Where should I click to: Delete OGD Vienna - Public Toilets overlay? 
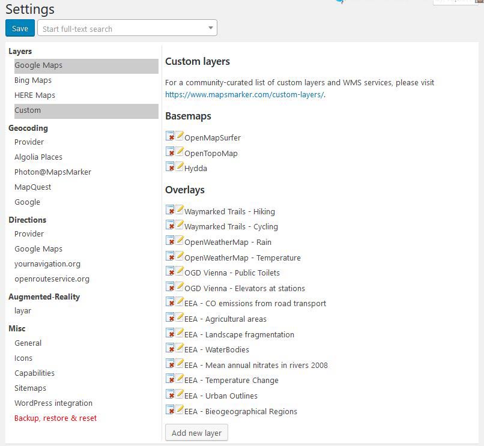click(x=170, y=271)
